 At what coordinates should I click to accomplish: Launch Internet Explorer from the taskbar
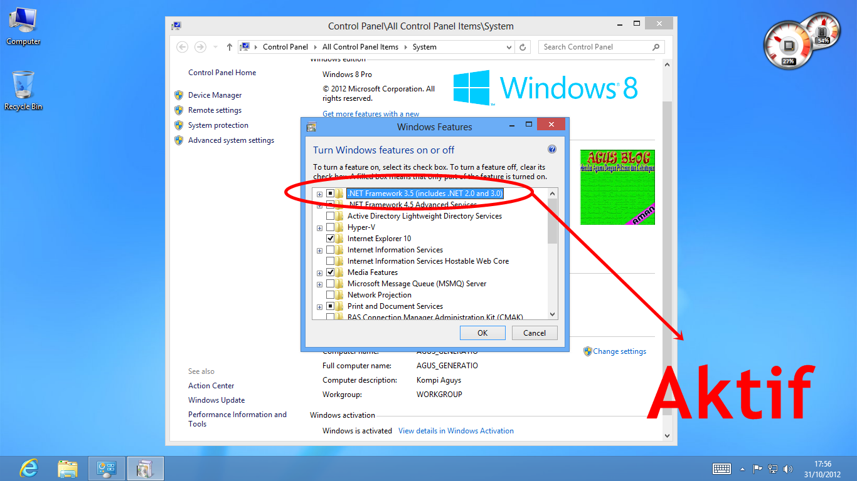tap(28, 468)
